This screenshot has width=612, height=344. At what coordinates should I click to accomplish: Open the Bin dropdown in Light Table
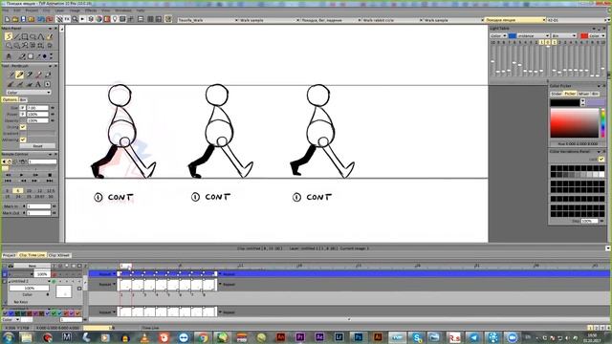click(563, 35)
